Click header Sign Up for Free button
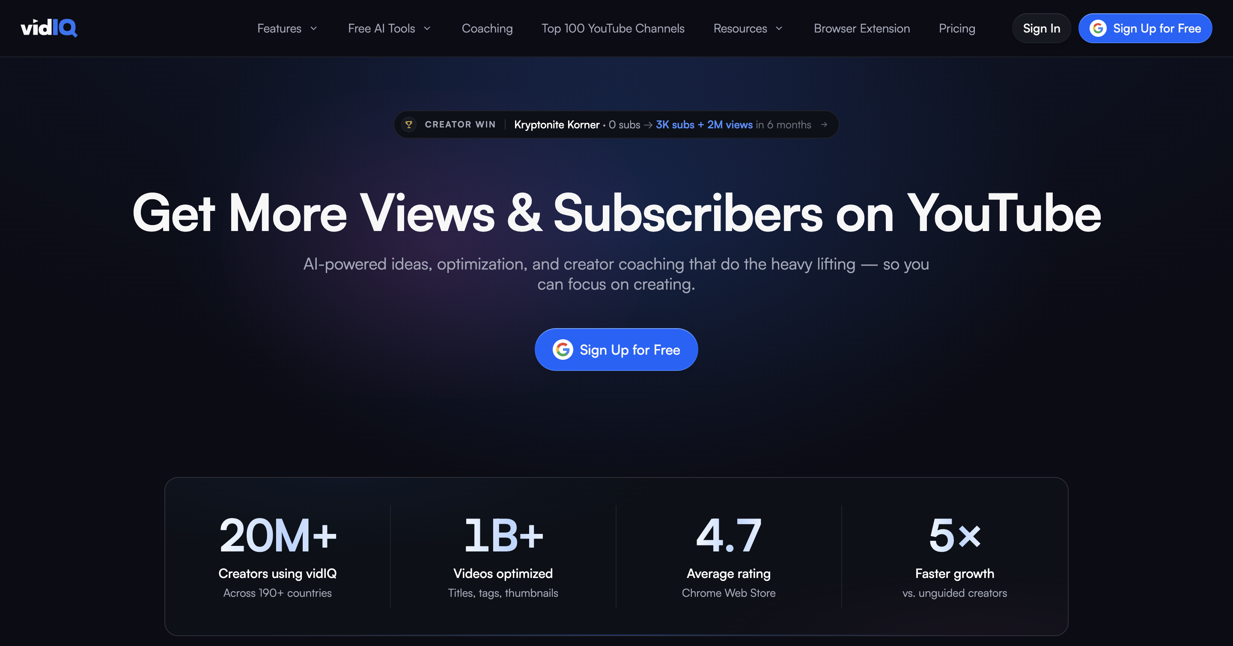This screenshot has width=1233, height=646. (1145, 28)
